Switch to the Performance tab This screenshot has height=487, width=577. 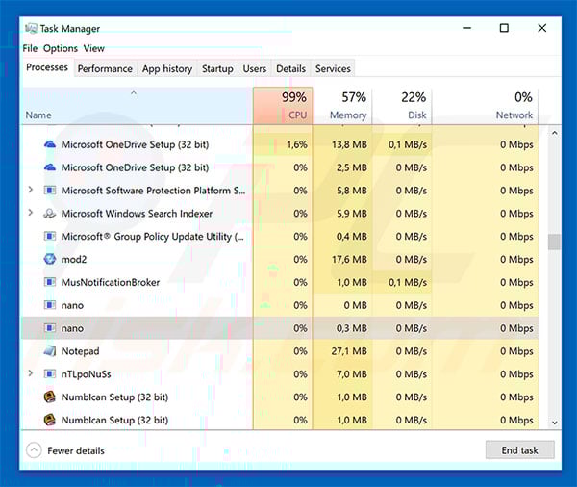[x=105, y=69]
